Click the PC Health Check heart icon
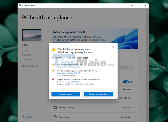This screenshot has width=168, height=122. 20,5
